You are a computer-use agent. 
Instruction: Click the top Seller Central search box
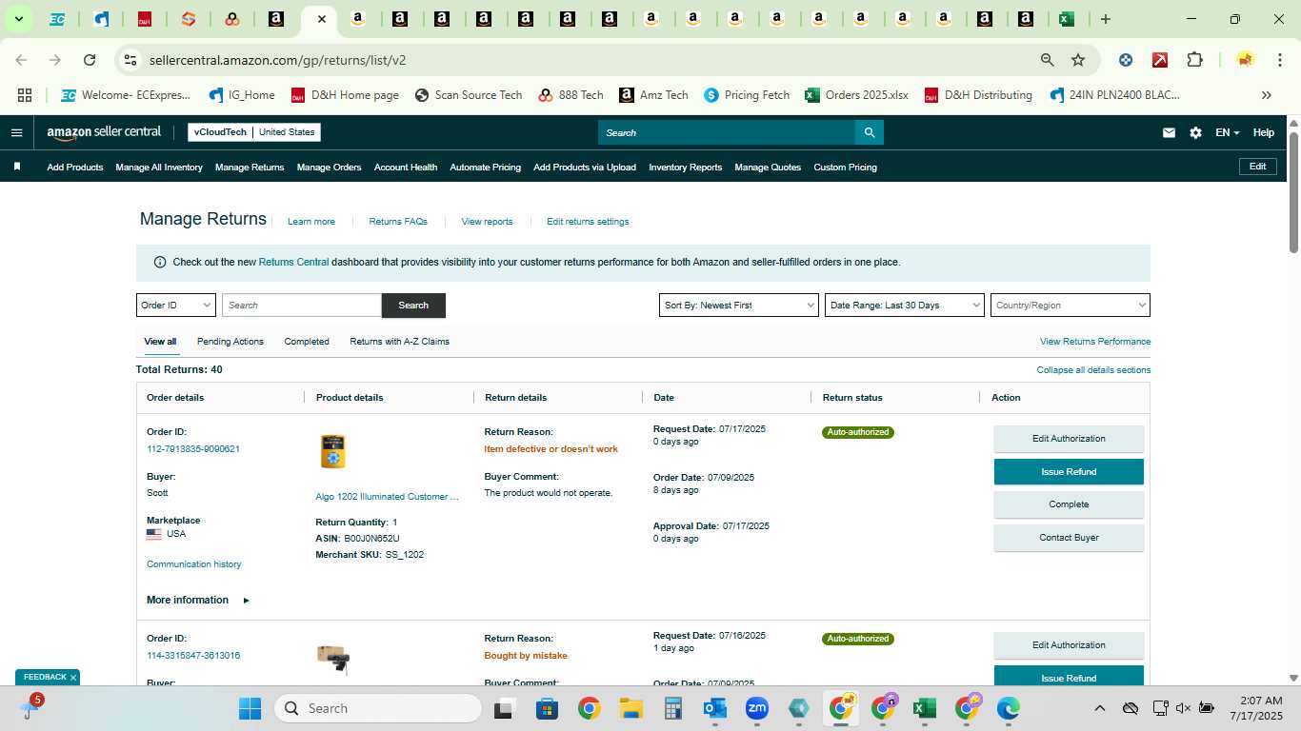point(727,132)
